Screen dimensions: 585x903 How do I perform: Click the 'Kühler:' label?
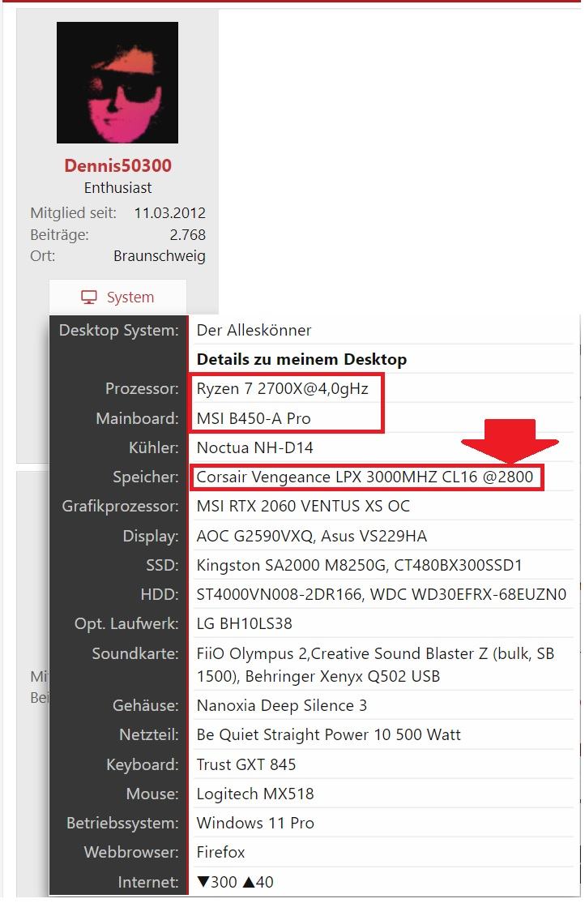(x=154, y=447)
